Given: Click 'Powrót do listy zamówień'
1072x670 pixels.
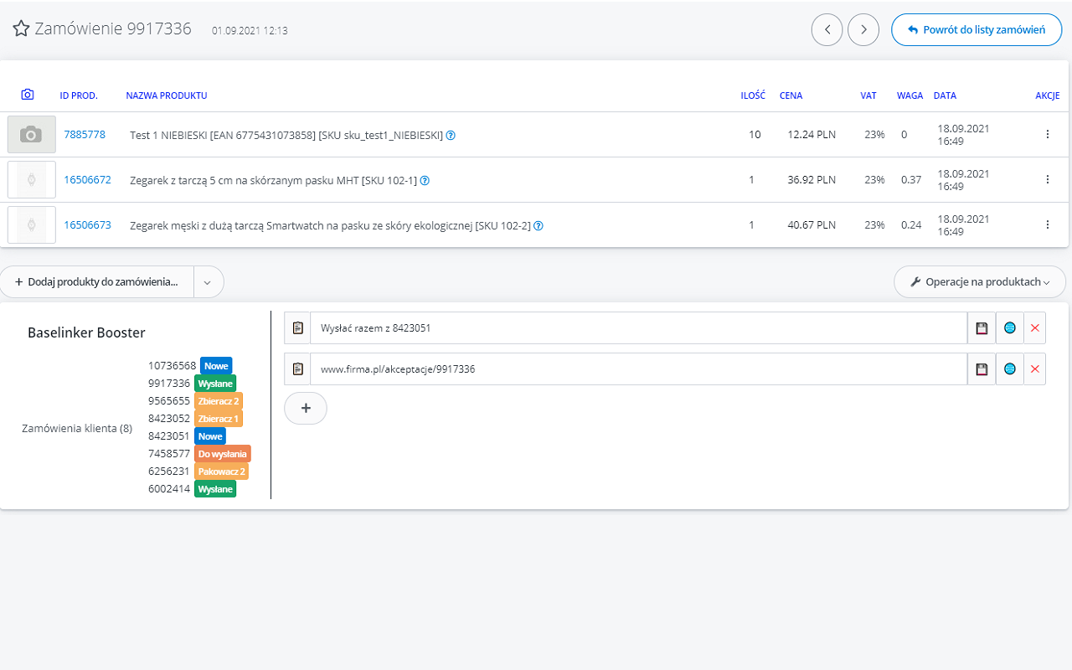Looking at the screenshot, I should click(977, 28).
